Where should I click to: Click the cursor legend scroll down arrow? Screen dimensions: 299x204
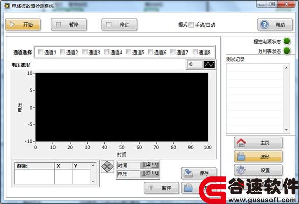pyautogui.click(x=93, y=181)
